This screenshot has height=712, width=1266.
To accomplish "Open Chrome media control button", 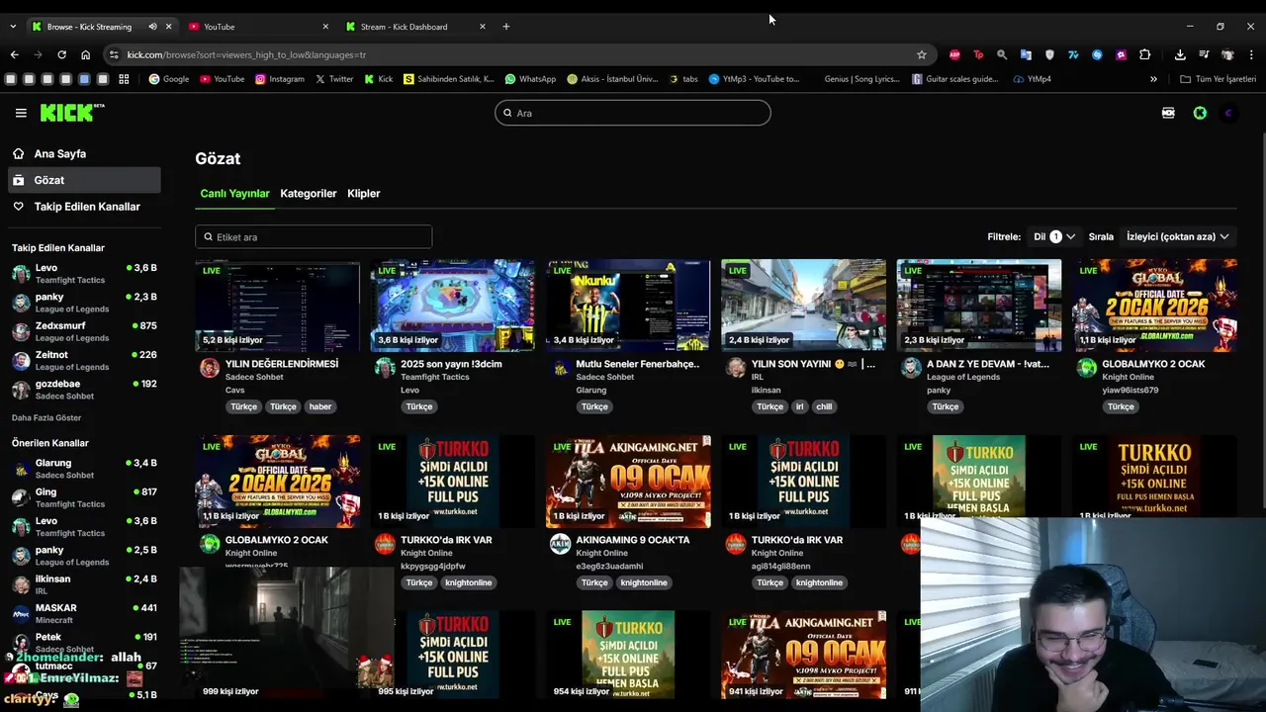I will tap(1204, 54).
